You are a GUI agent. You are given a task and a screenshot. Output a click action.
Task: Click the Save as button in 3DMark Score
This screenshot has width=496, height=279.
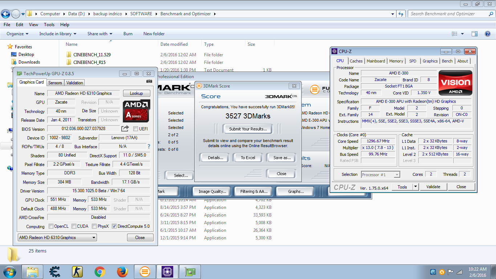282,158
